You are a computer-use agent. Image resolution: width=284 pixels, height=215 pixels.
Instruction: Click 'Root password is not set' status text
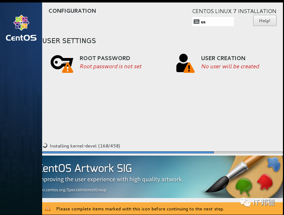pos(111,66)
